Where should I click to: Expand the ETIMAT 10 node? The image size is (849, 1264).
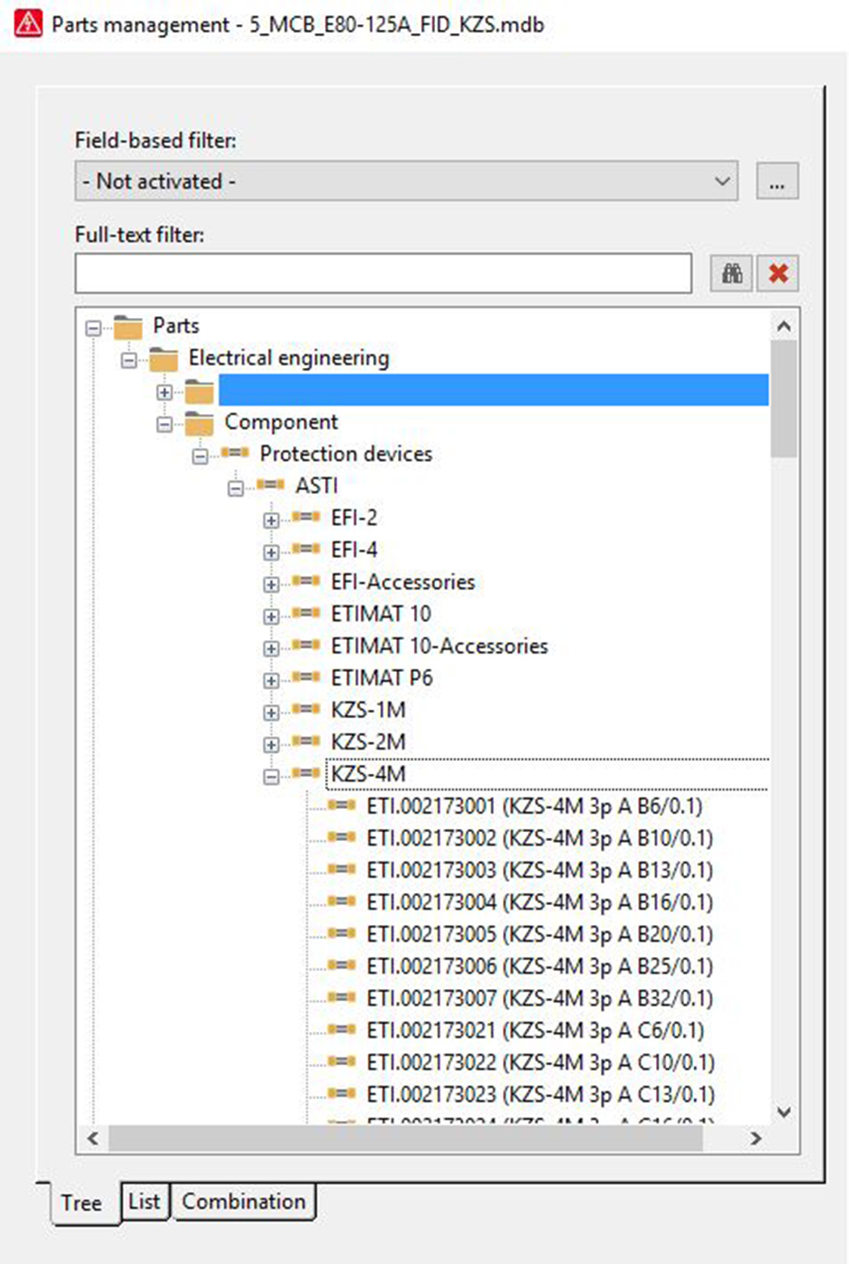[271, 617]
